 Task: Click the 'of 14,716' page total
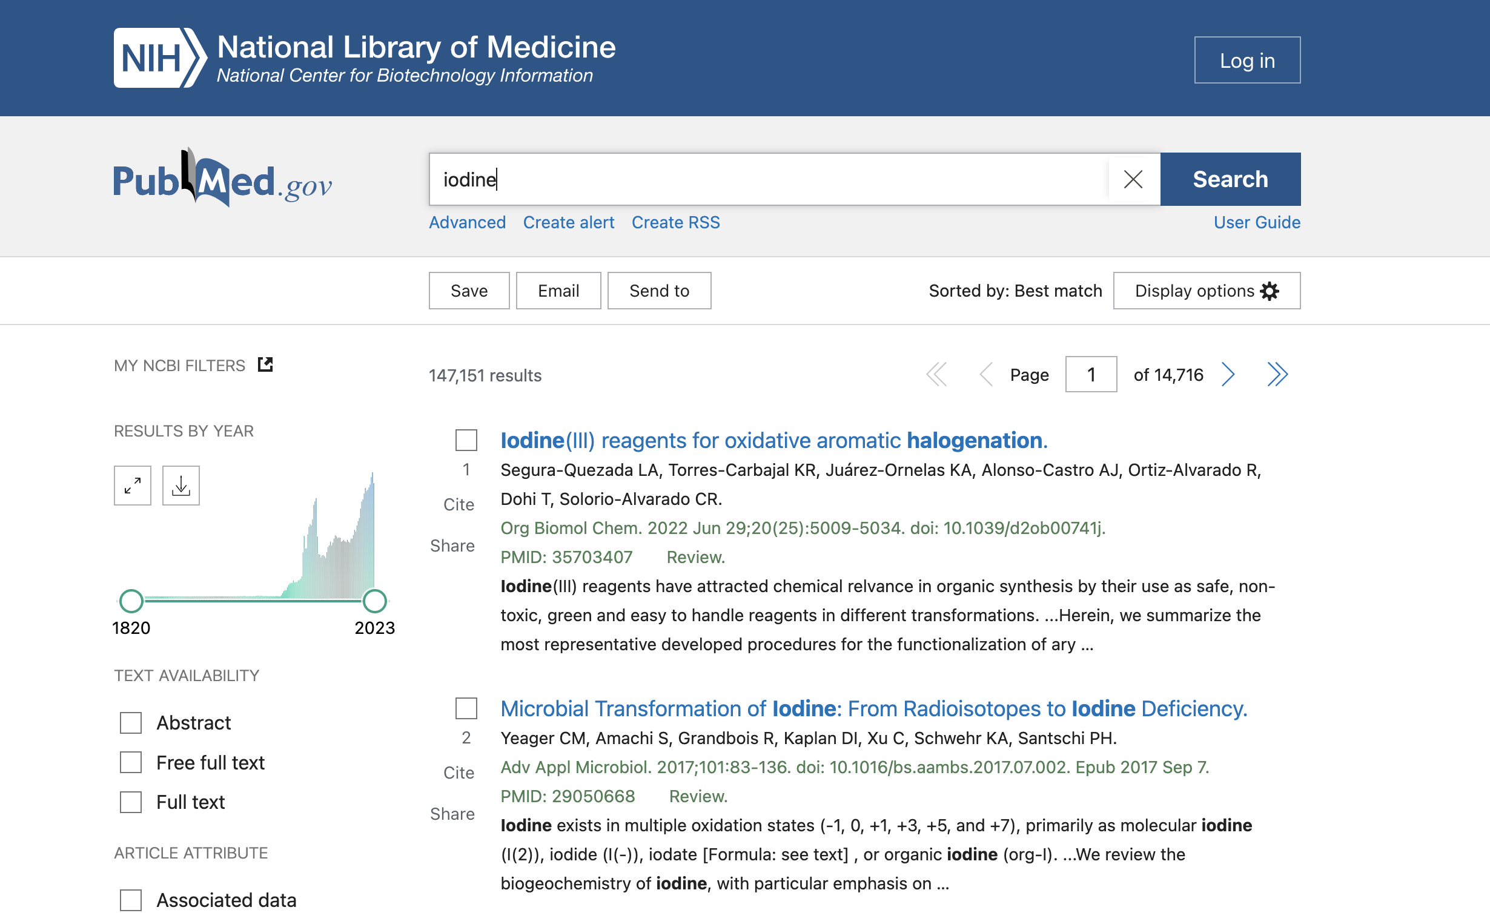coord(1169,375)
